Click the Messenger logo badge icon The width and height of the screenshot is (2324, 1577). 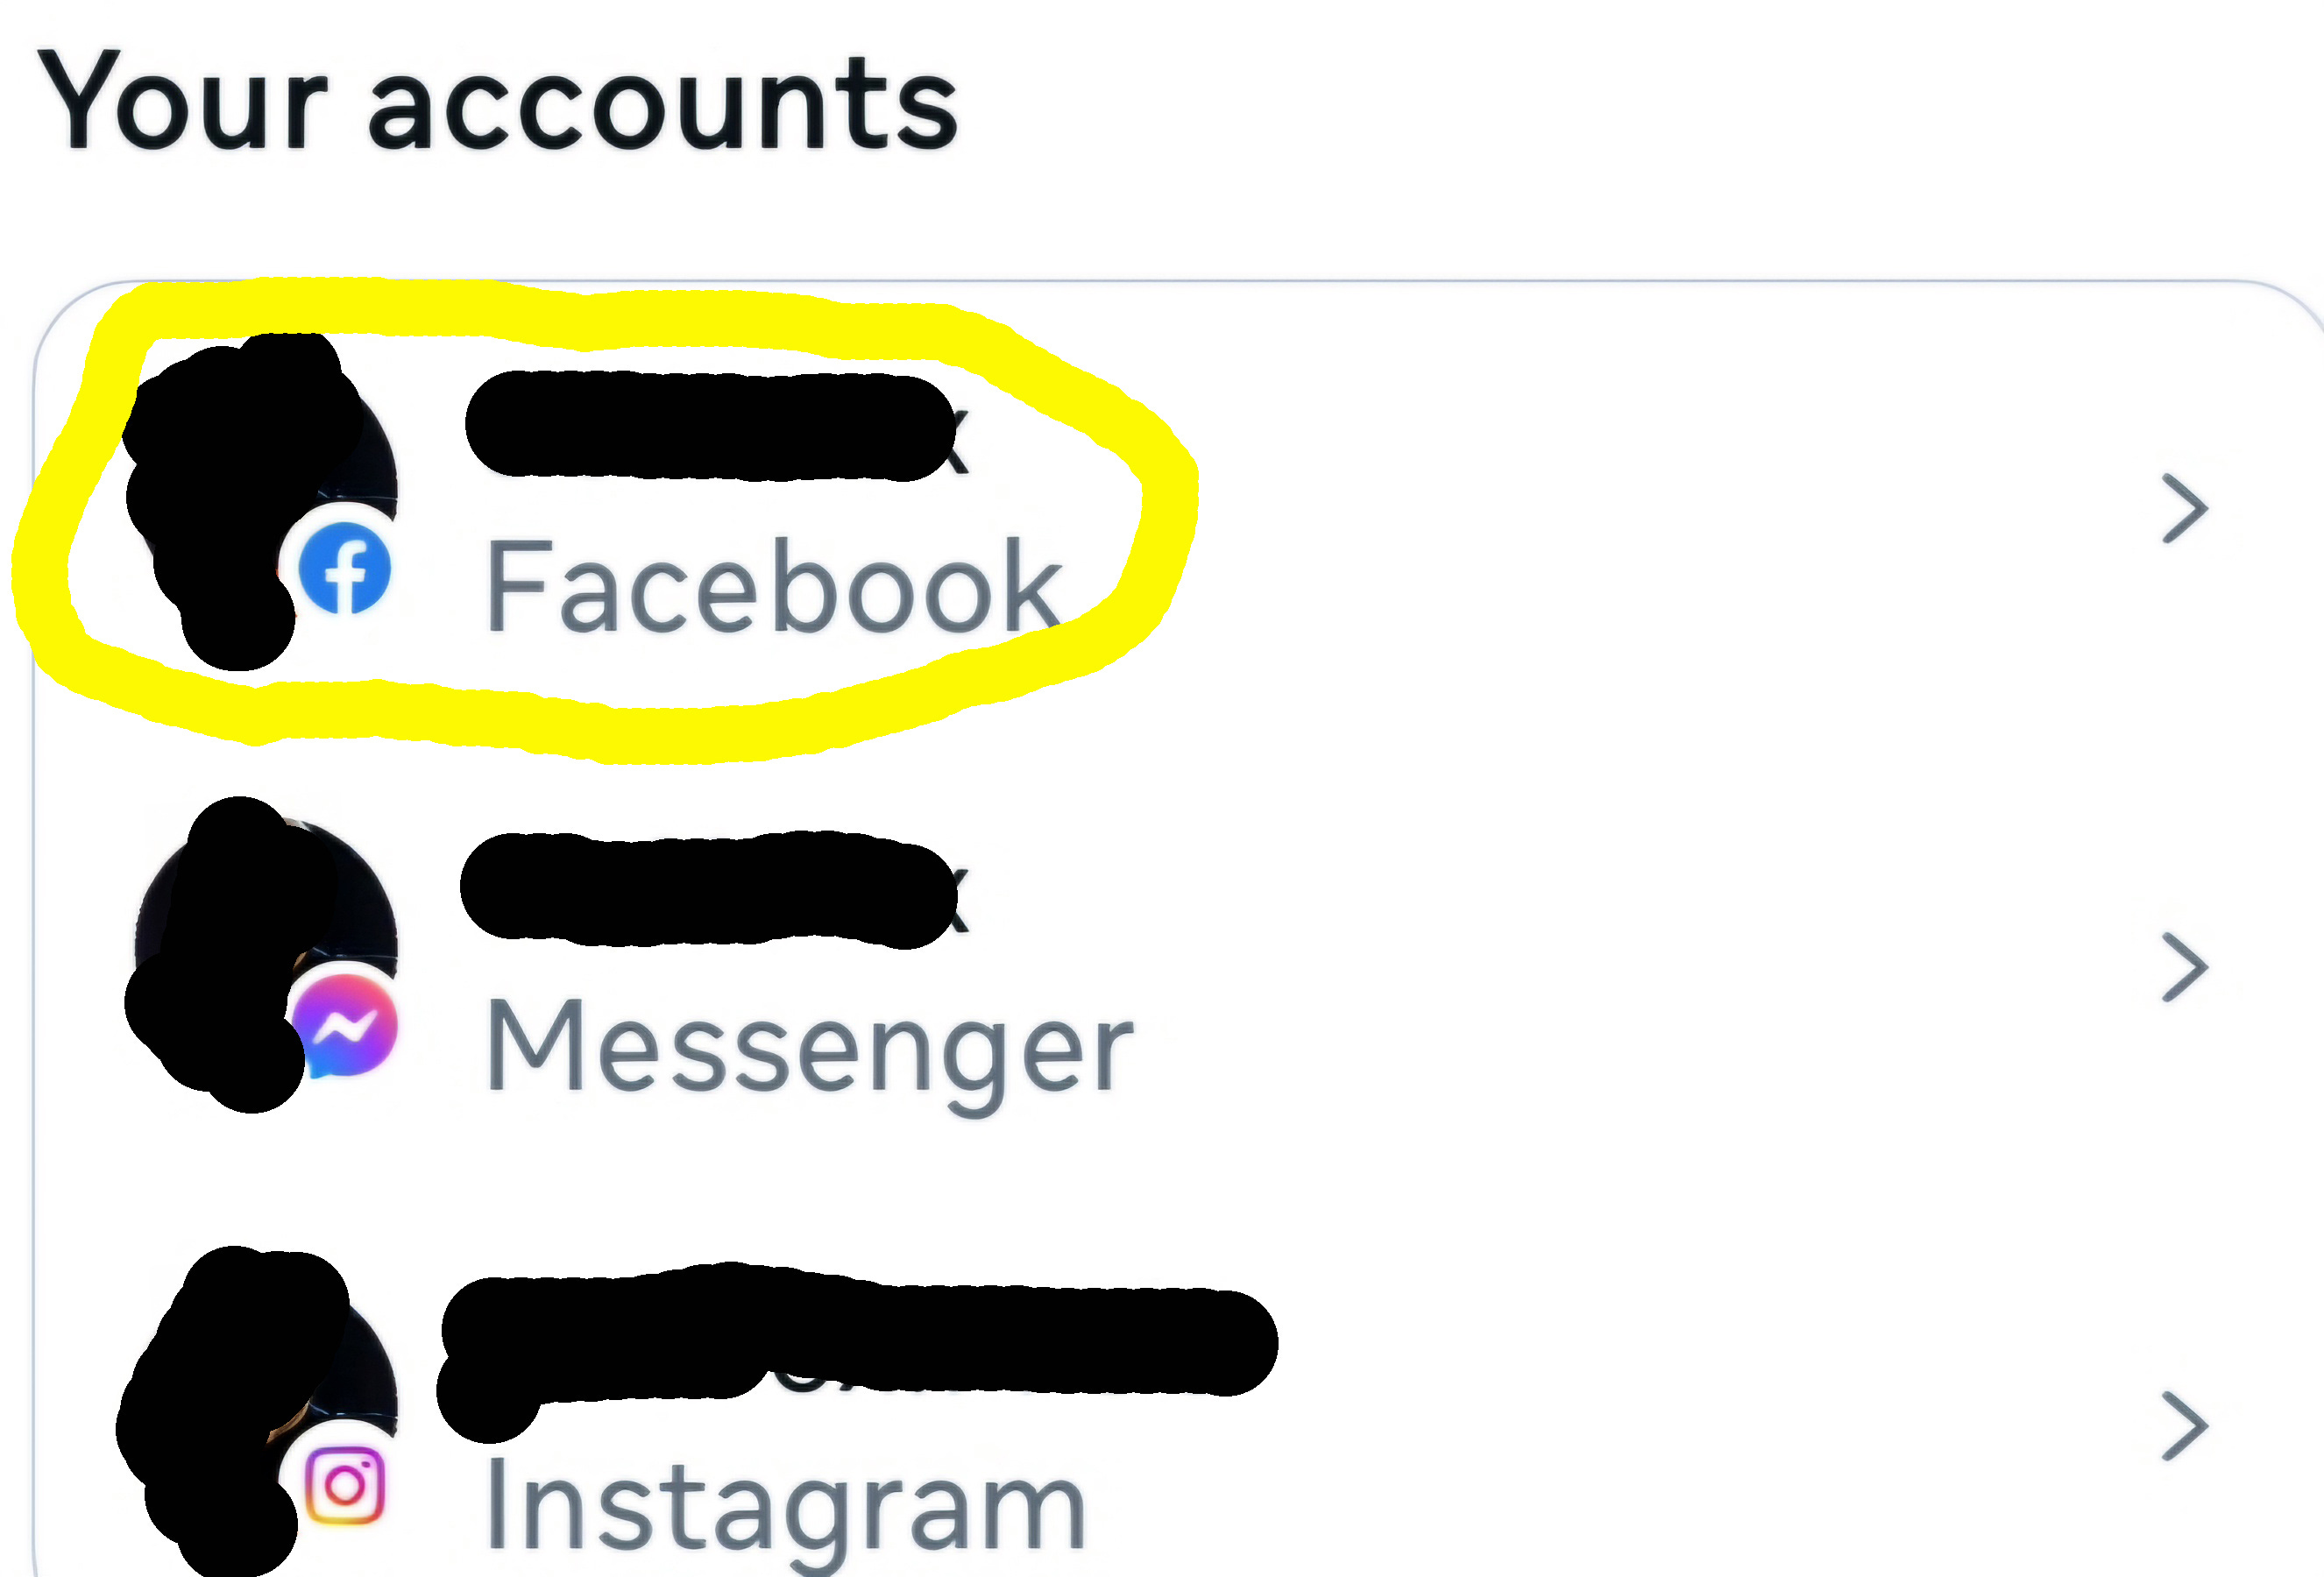pos(346,1026)
